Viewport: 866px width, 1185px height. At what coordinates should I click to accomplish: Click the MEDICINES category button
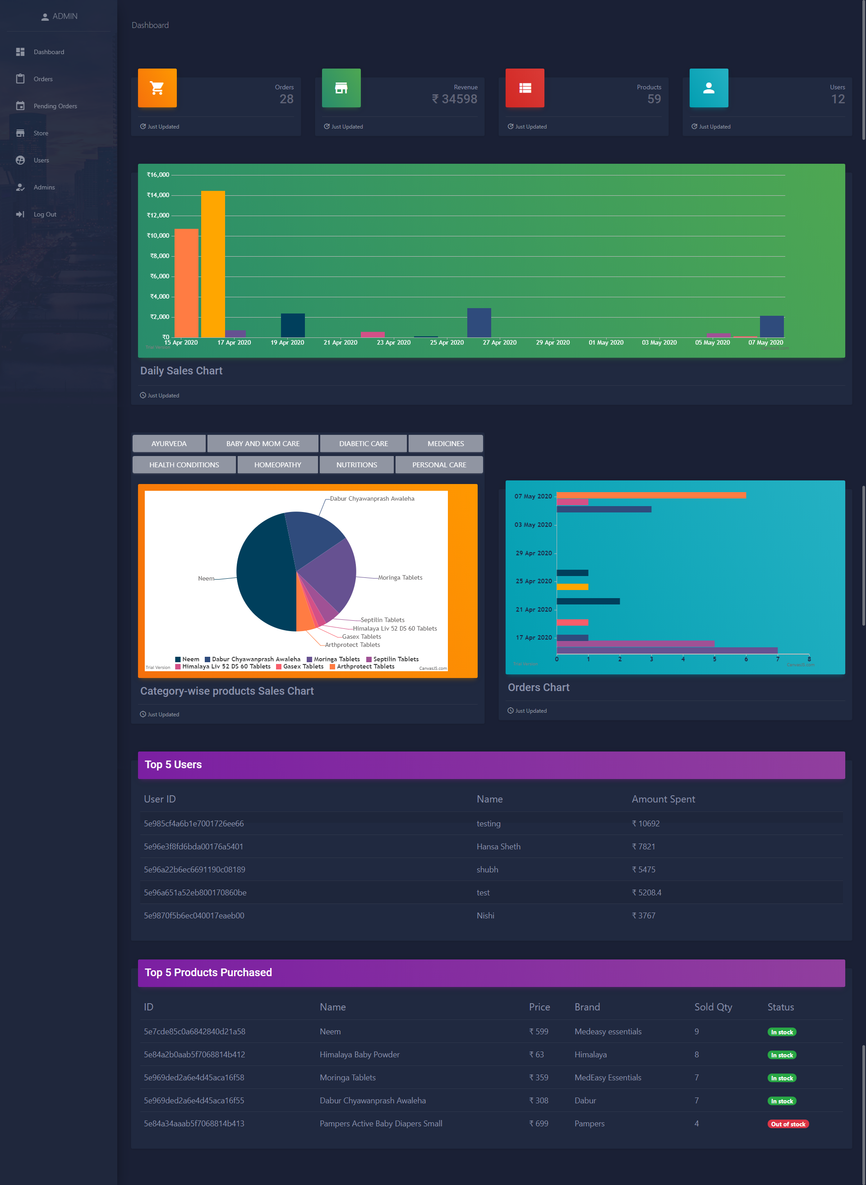[x=446, y=443]
